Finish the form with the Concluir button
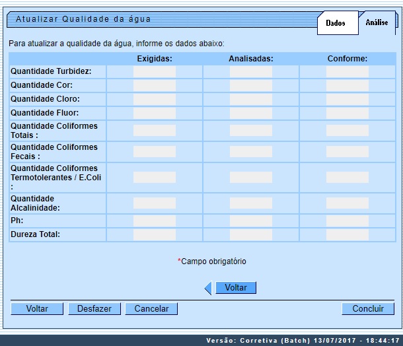 pos(368,308)
